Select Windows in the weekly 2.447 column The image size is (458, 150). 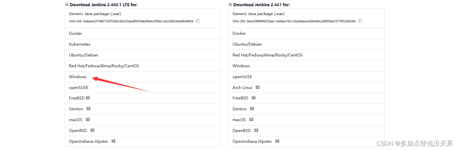(x=241, y=66)
